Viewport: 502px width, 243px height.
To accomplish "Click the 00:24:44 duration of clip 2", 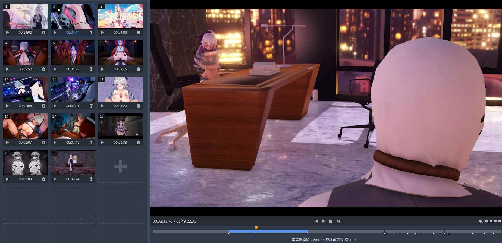I will [x=73, y=33].
